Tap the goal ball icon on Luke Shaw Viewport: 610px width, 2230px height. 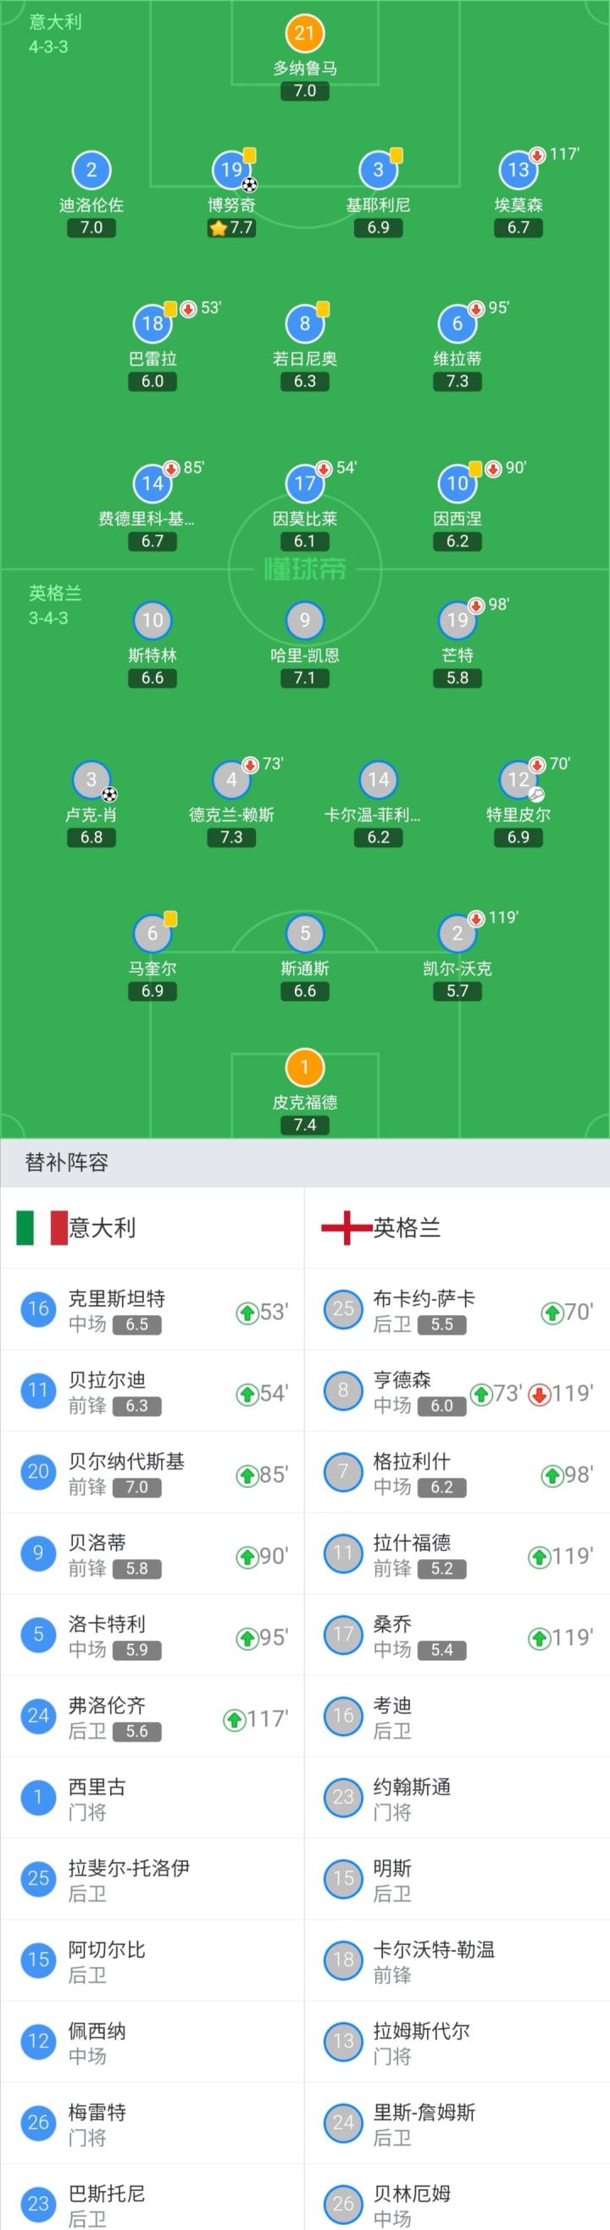click(110, 794)
